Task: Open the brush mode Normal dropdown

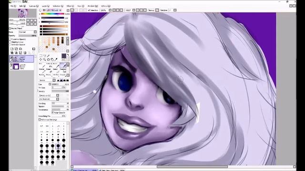Action: click(x=54, y=80)
